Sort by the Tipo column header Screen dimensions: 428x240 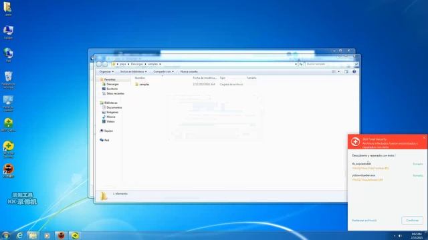click(223, 78)
